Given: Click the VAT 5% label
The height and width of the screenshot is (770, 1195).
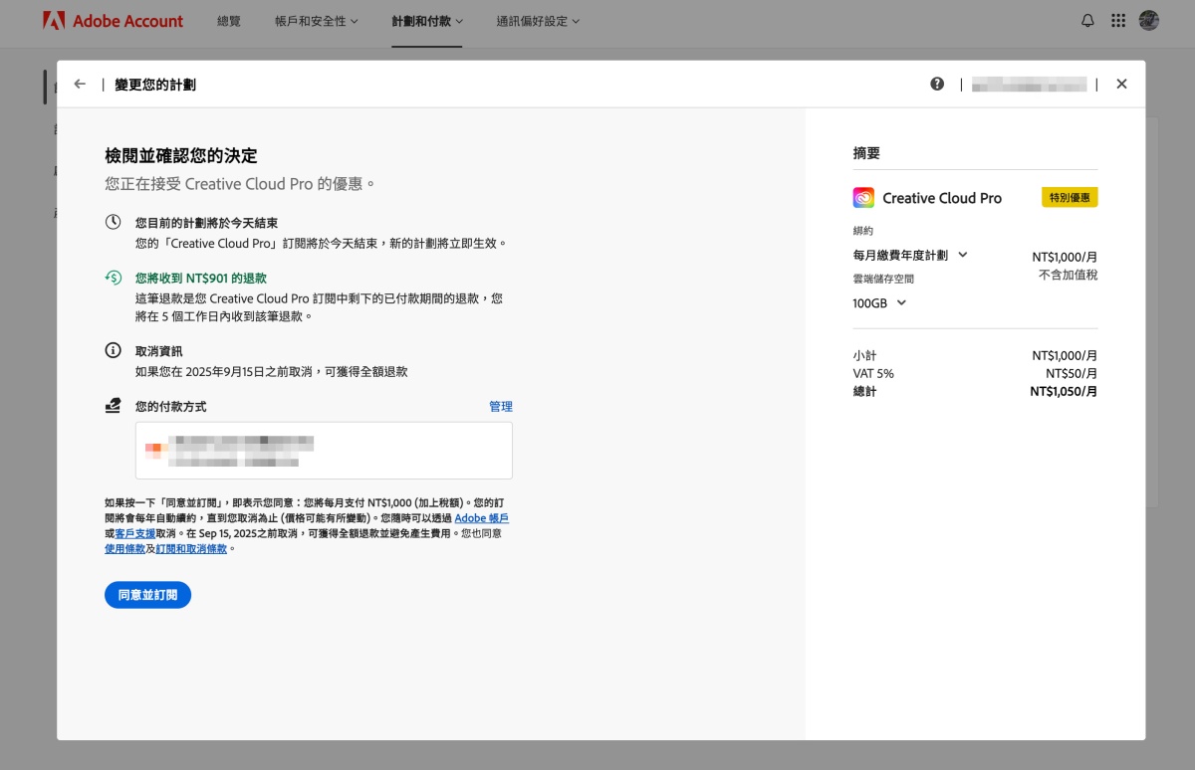Looking at the screenshot, I should [x=873, y=374].
